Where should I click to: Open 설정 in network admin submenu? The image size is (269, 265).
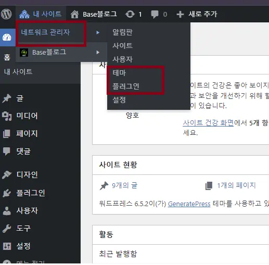pos(119,100)
